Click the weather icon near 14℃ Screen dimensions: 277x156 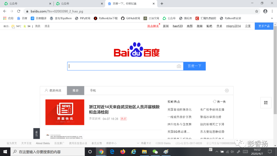pyautogui.click(x=13, y=26)
